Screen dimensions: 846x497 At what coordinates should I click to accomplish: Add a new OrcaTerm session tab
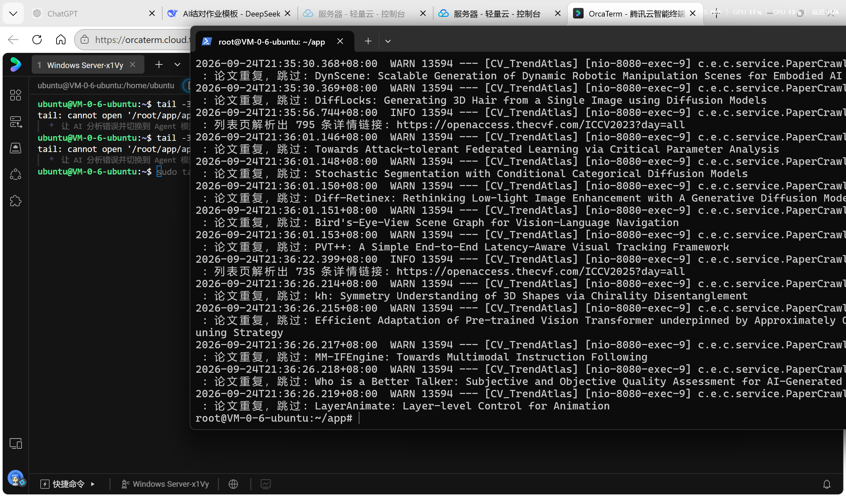pos(159,64)
